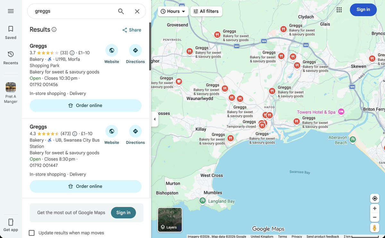Viewport: 385px width, 238px height.
Task: Open the hamburger main menu
Action: tap(11, 11)
